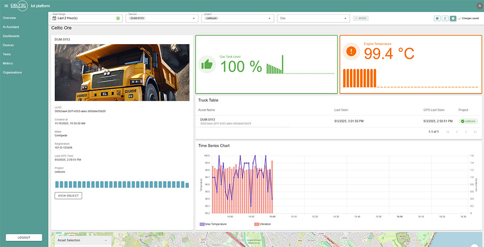Click the DUM-0113 chip in Devices filter
Screen dimensions: 484x247
click(x=137, y=18)
